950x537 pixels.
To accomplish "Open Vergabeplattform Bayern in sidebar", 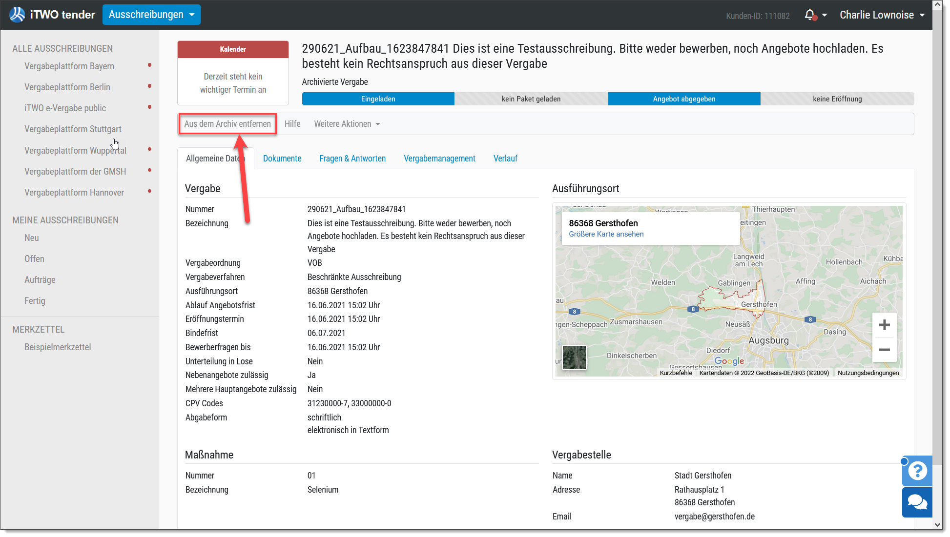I will coord(69,66).
